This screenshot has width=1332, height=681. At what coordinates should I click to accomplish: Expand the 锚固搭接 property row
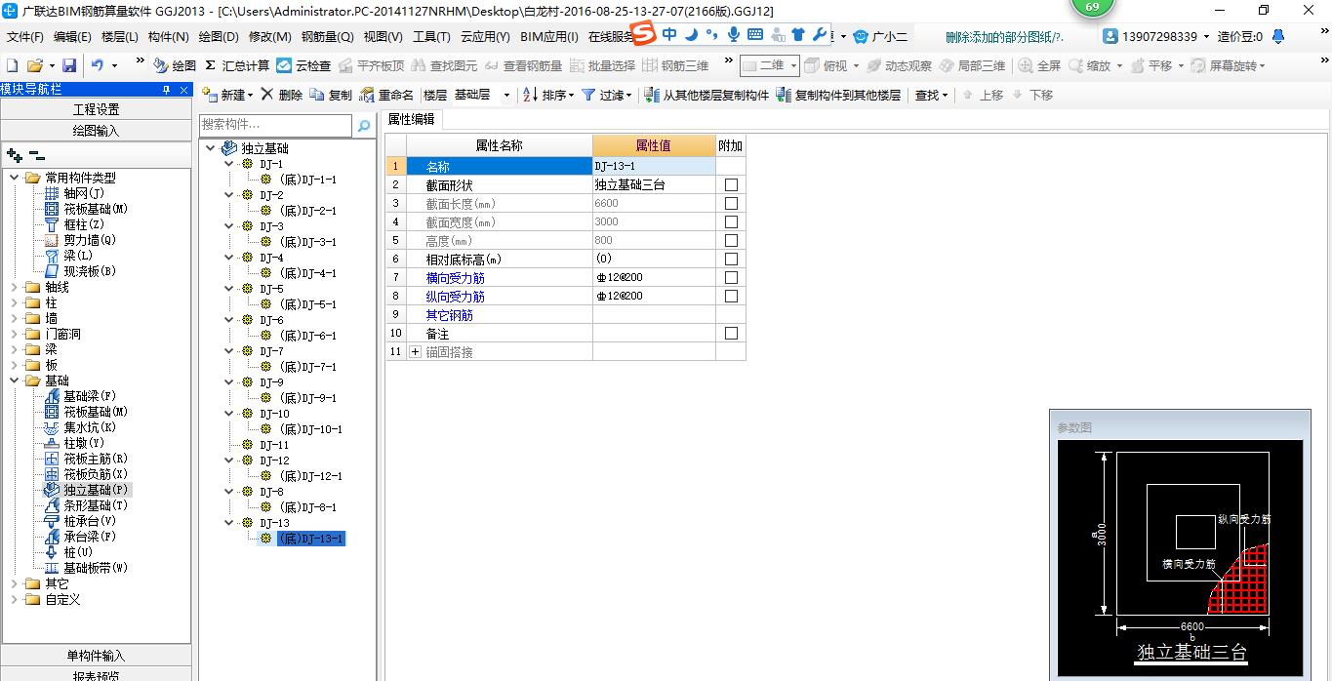pos(416,351)
